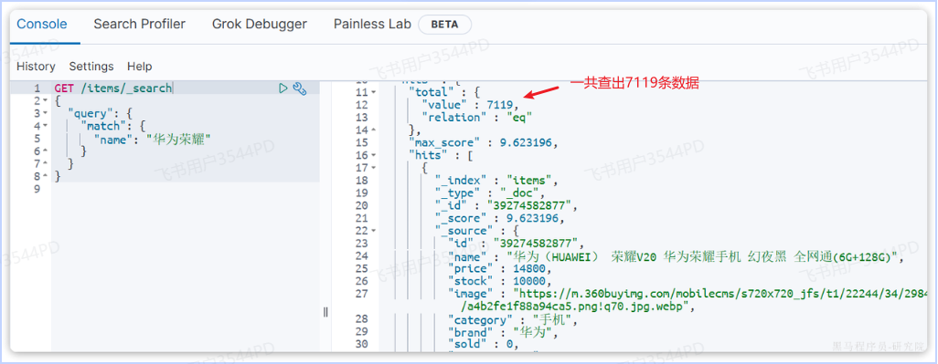Click the "华为荣耀" query value

click(178, 139)
